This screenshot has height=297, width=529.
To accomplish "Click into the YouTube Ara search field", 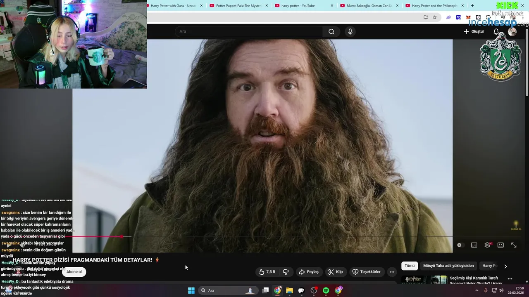I will [x=249, y=32].
